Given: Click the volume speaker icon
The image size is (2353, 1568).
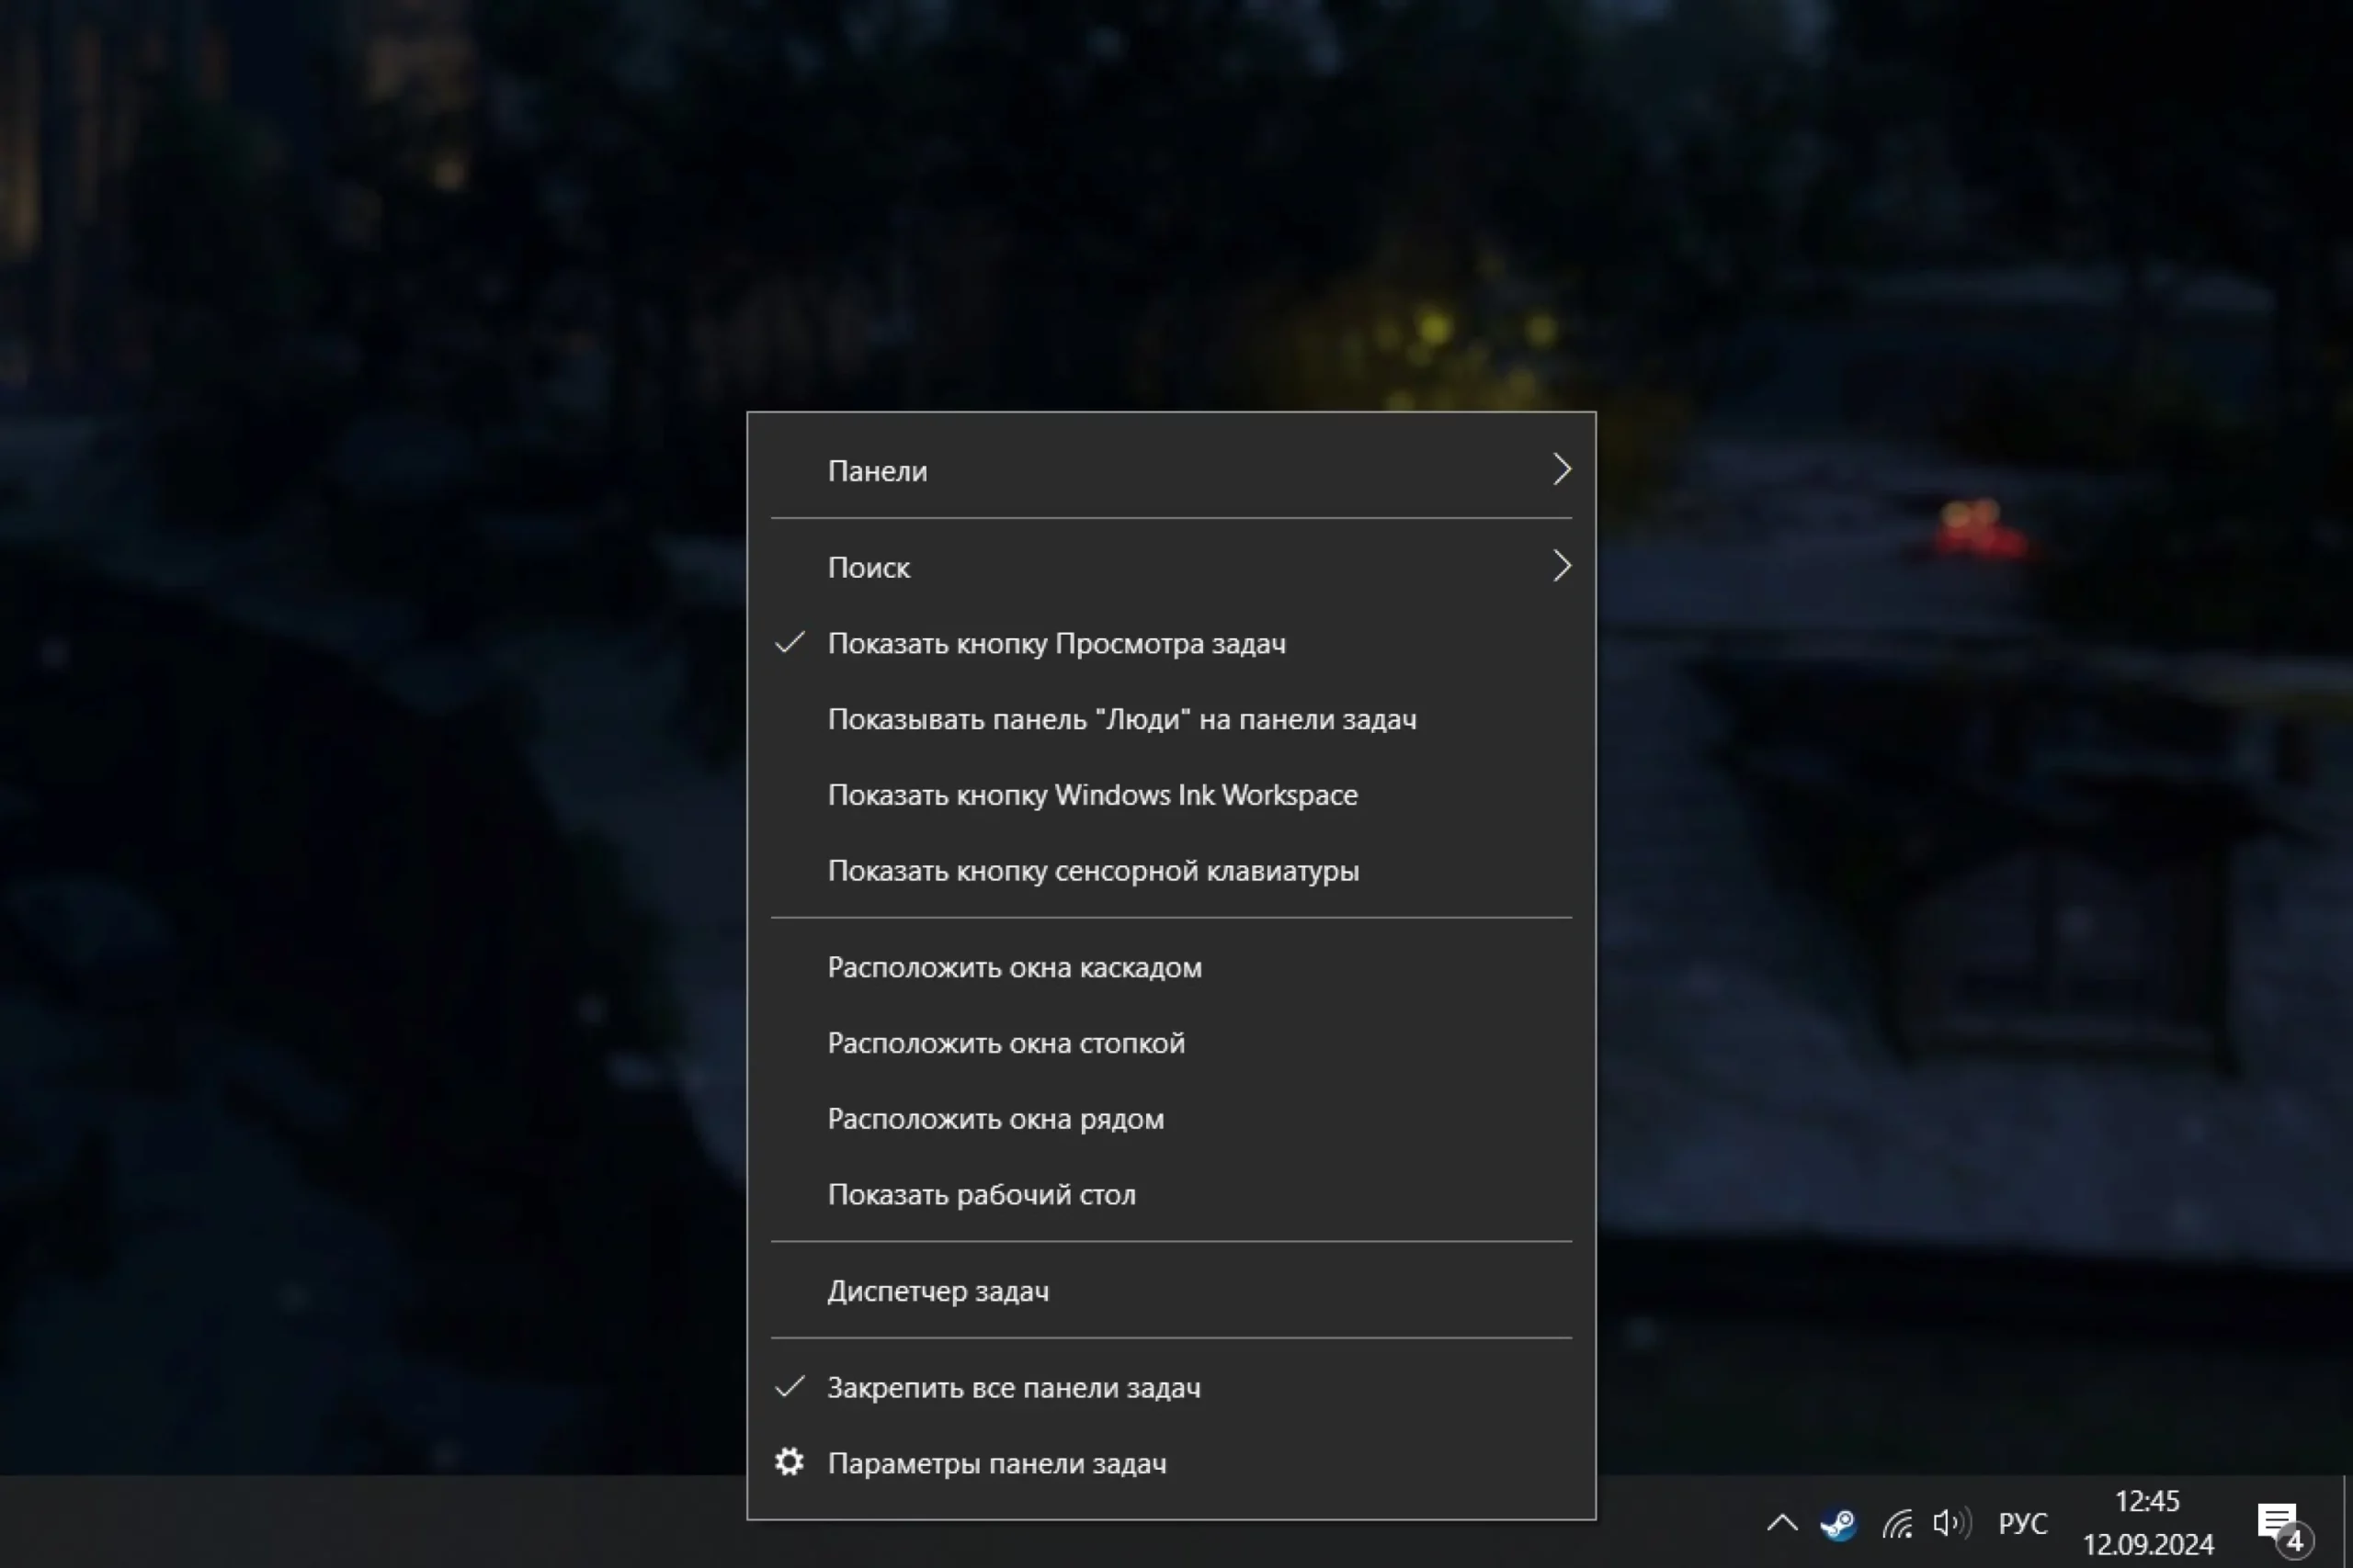Looking at the screenshot, I should [1949, 1524].
